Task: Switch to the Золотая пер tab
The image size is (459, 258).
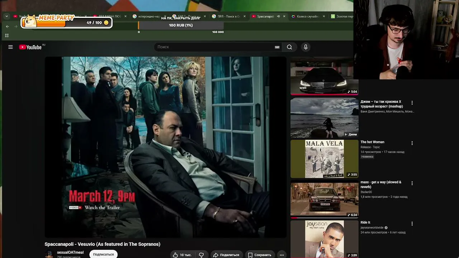Action: (341, 16)
